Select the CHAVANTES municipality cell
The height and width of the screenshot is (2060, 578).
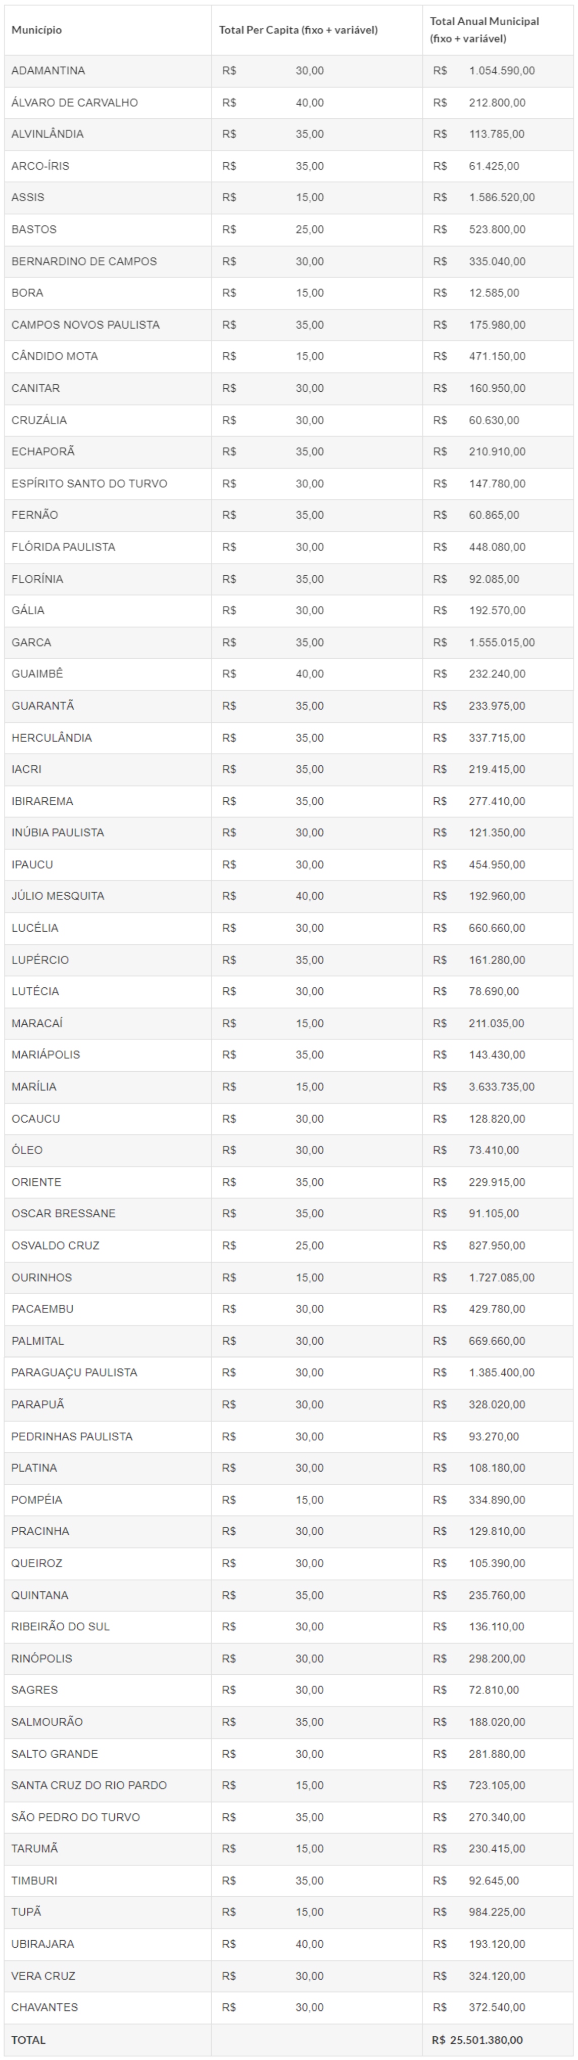pos(45,2007)
